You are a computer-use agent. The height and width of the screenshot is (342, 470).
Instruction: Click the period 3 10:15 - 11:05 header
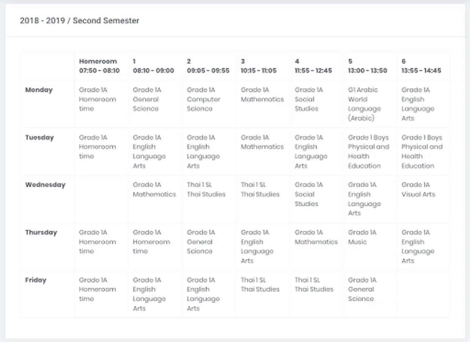click(x=258, y=66)
